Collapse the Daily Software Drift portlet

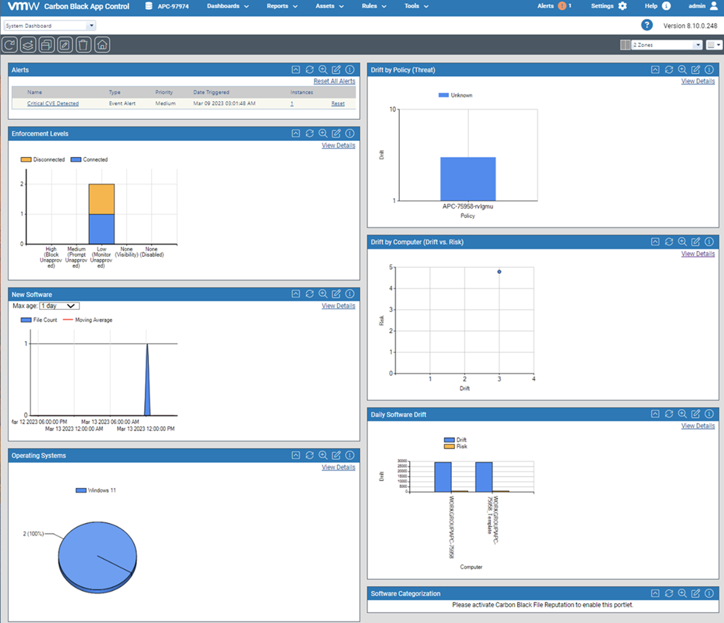coord(655,414)
